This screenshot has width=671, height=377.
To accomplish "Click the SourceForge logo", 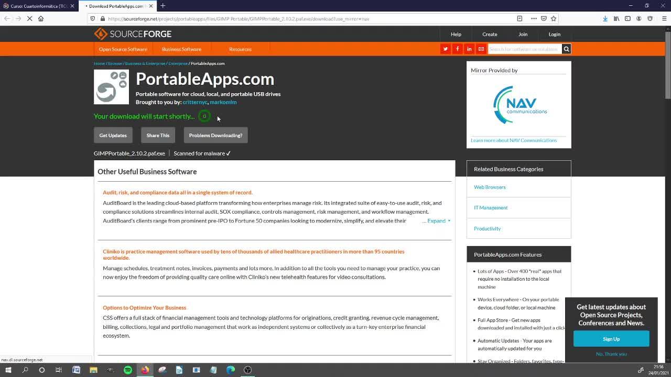I will point(133,34).
